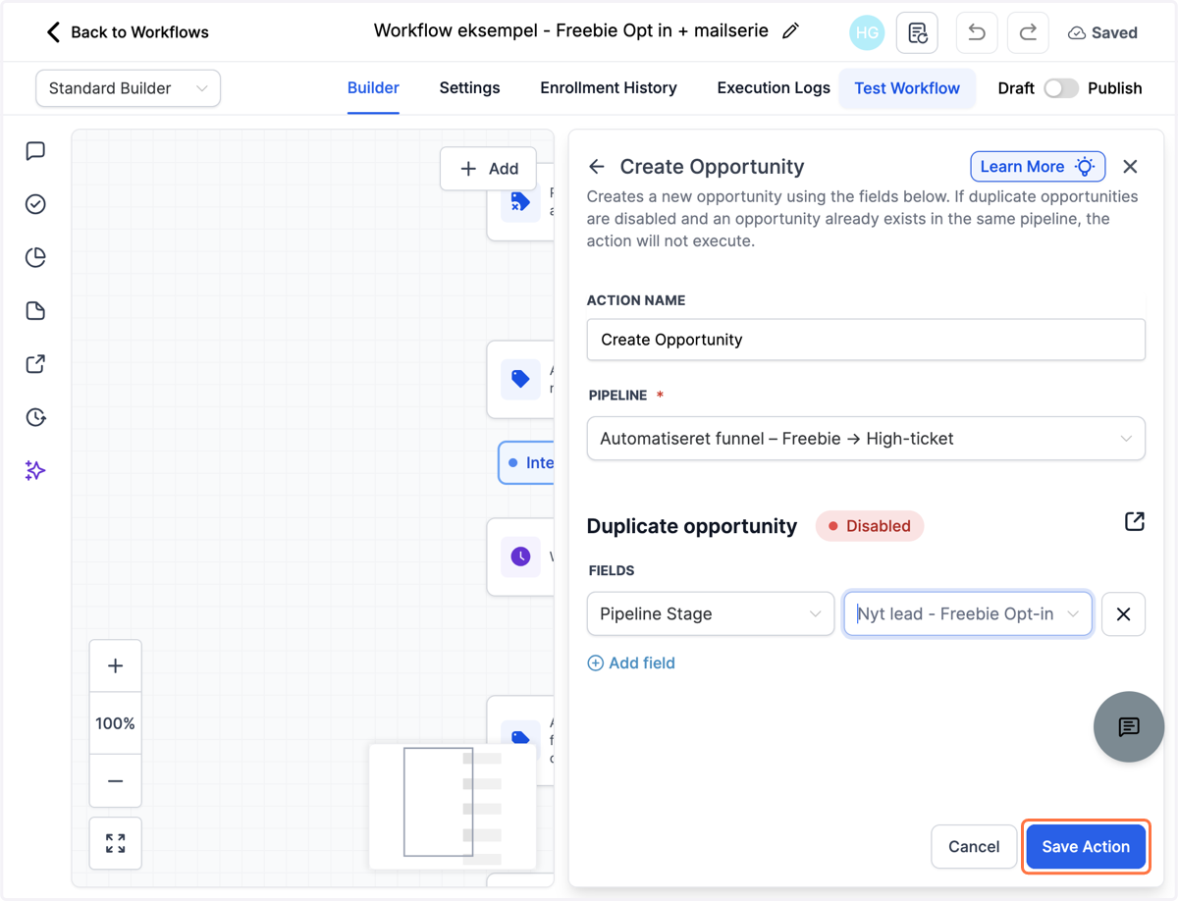Image resolution: width=1178 pixels, height=901 pixels.
Task: Open the pie chart stats sidebar icon
Action: (x=35, y=257)
